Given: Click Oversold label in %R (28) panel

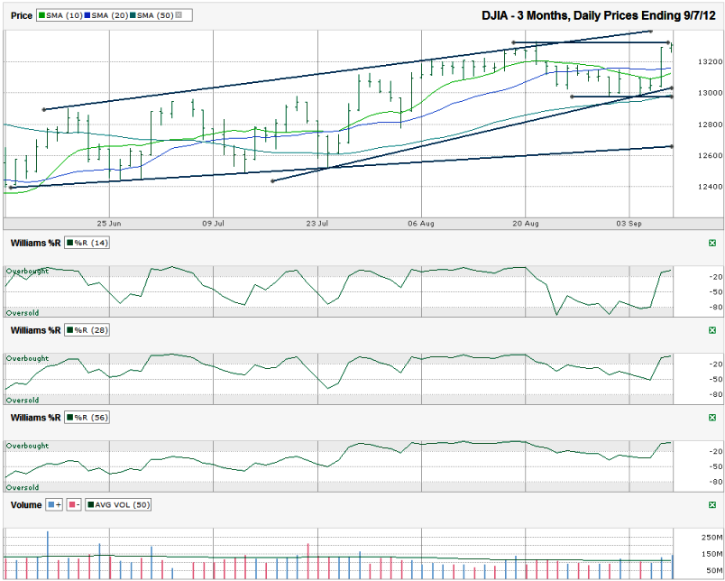Looking at the screenshot, I should click(x=23, y=401).
